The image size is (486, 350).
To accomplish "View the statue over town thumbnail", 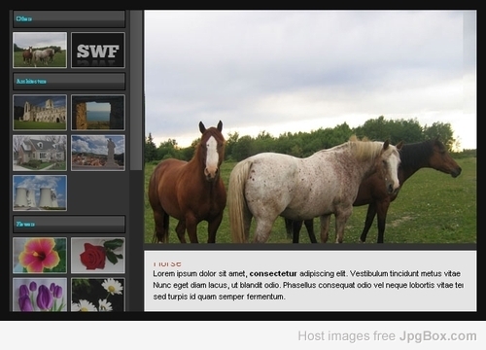I will tap(98, 153).
